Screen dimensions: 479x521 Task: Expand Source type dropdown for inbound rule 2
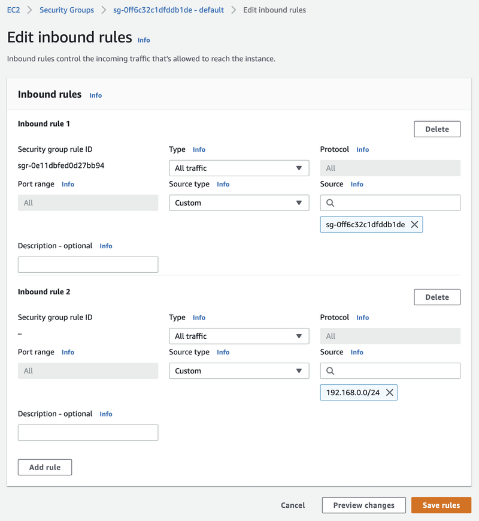[x=239, y=371]
